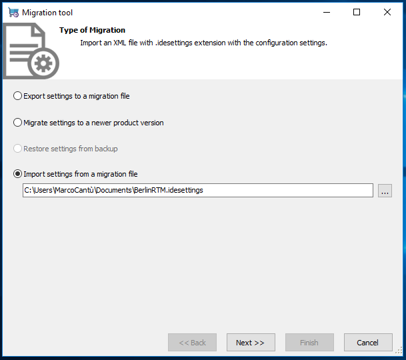406x360 pixels.
Task: Click the document with gear wizard icon
Action: click(31, 51)
